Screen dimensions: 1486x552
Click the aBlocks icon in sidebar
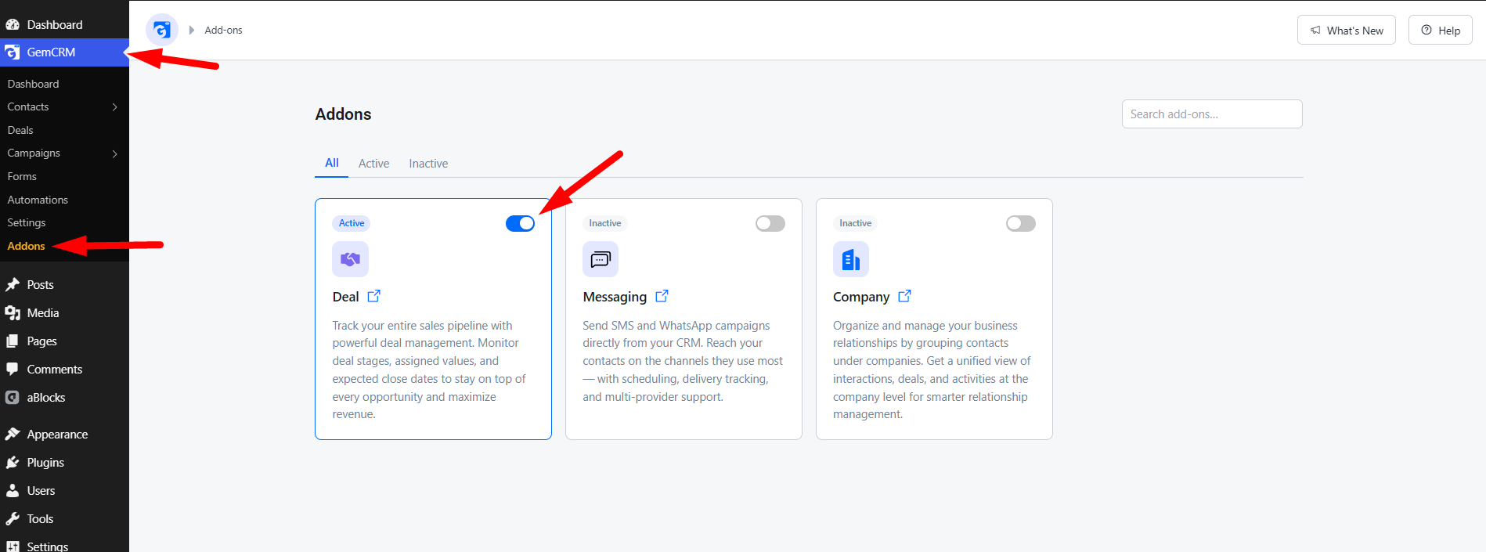click(13, 398)
